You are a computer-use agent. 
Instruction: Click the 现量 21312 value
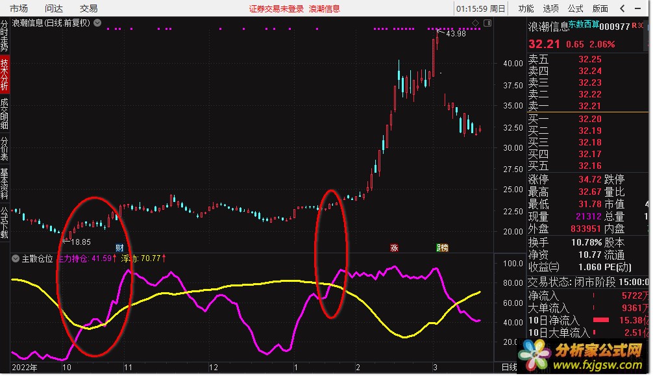(589, 216)
